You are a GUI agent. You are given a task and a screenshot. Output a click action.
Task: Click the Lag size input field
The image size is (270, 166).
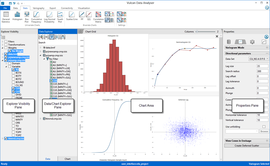click(262, 66)
